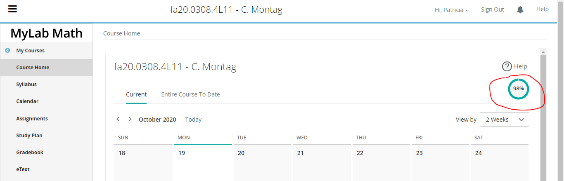Click the 98% progress circle
564x181 pixels.
click(518, 89)
